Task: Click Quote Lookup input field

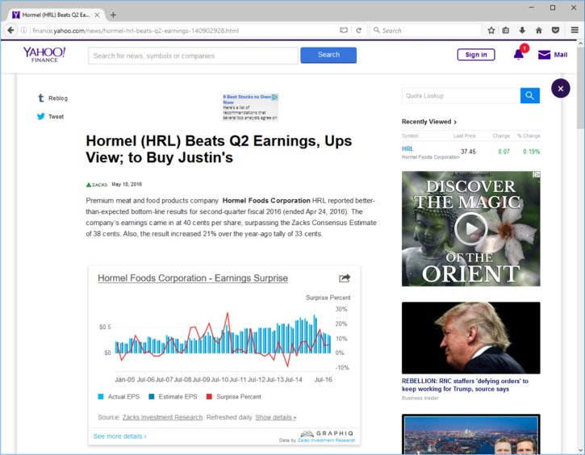Action: click(x=461, y=96)
